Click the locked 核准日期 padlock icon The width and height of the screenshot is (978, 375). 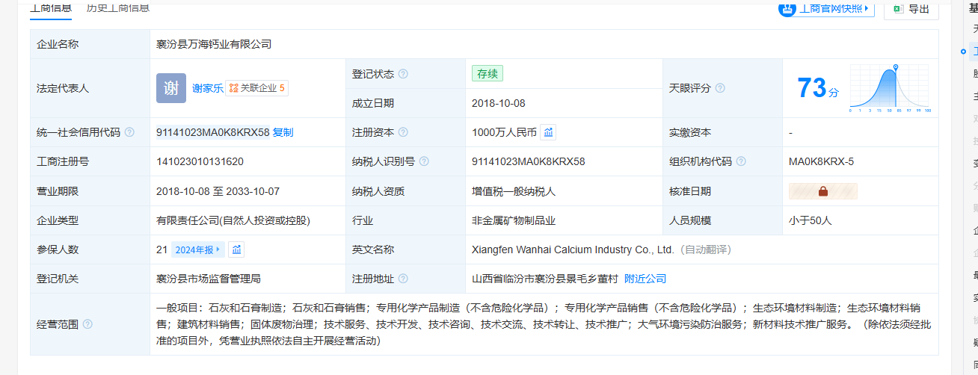pyautogui.click(x=823, y=191)
